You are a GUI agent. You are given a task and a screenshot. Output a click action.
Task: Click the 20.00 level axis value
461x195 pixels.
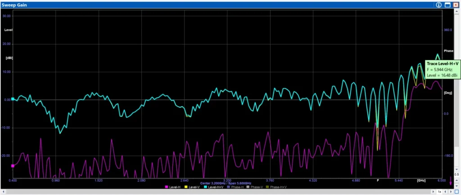(x=7, y=44)
